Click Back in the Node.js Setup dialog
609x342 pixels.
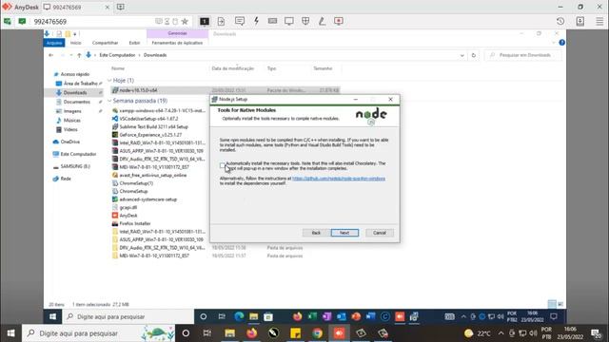point(316,233)
